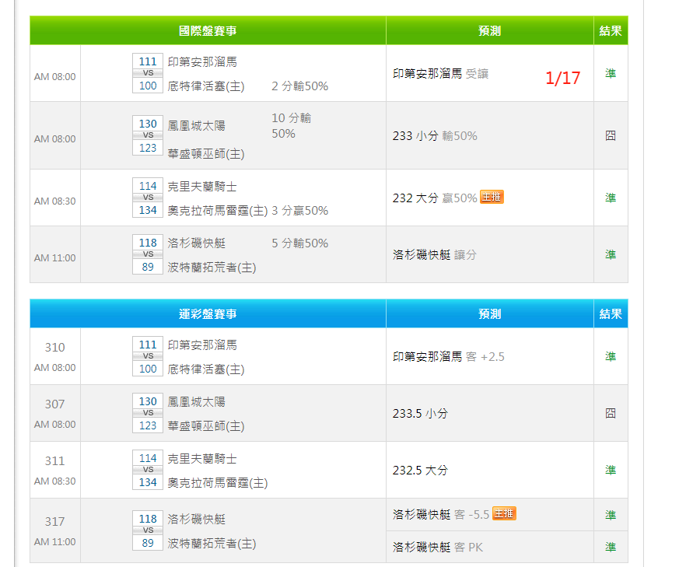Click the 預測 header in the 運彩盤賽事 table
Image resolution: width=693 pixels, height=567 pixels.
click(x=490, y=313)
